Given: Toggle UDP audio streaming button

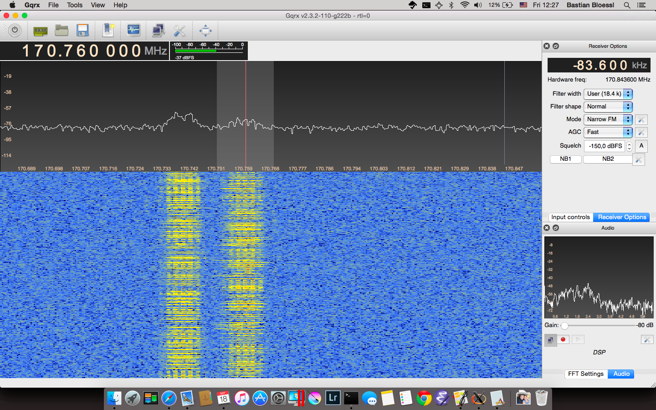Looking at the screenshot, I should (x=550, y=340).
